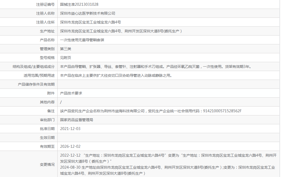Image resolution: width=281 pixels, height=177 pixels.
Task: Open the 产品技术要求 attachment
Action: [71, 93]
